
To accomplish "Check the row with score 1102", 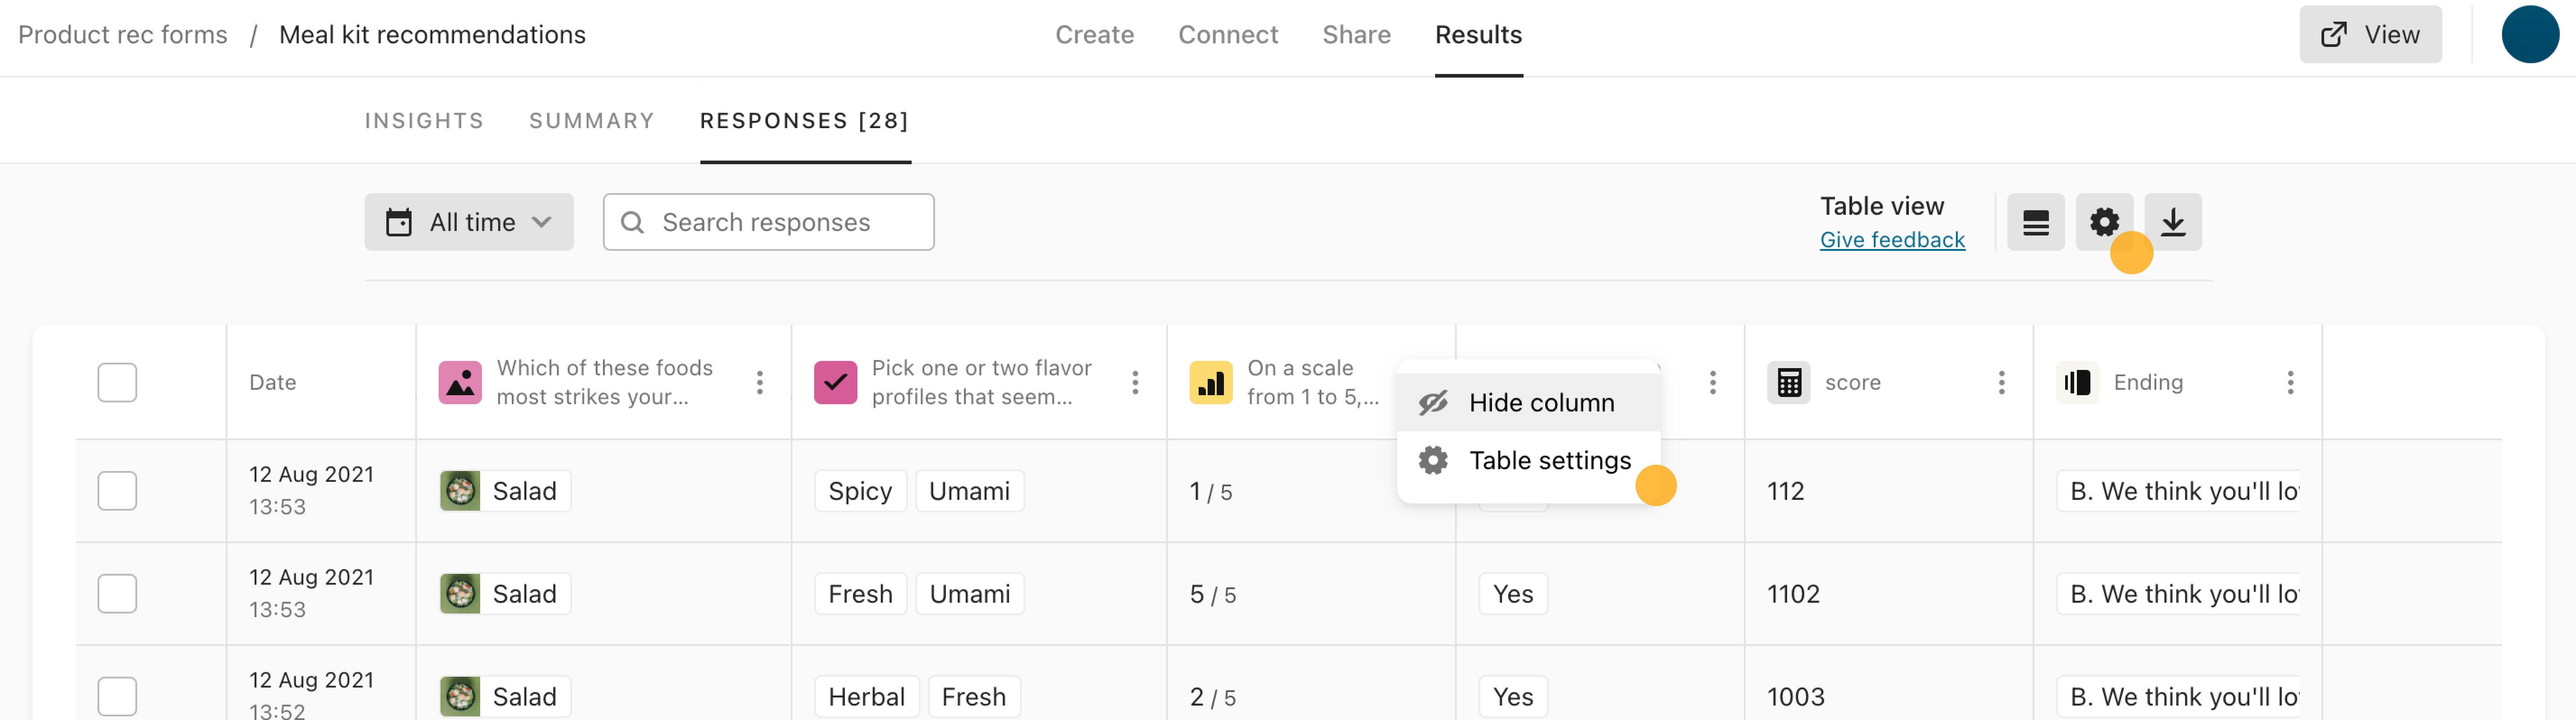I will coord(117,594).
